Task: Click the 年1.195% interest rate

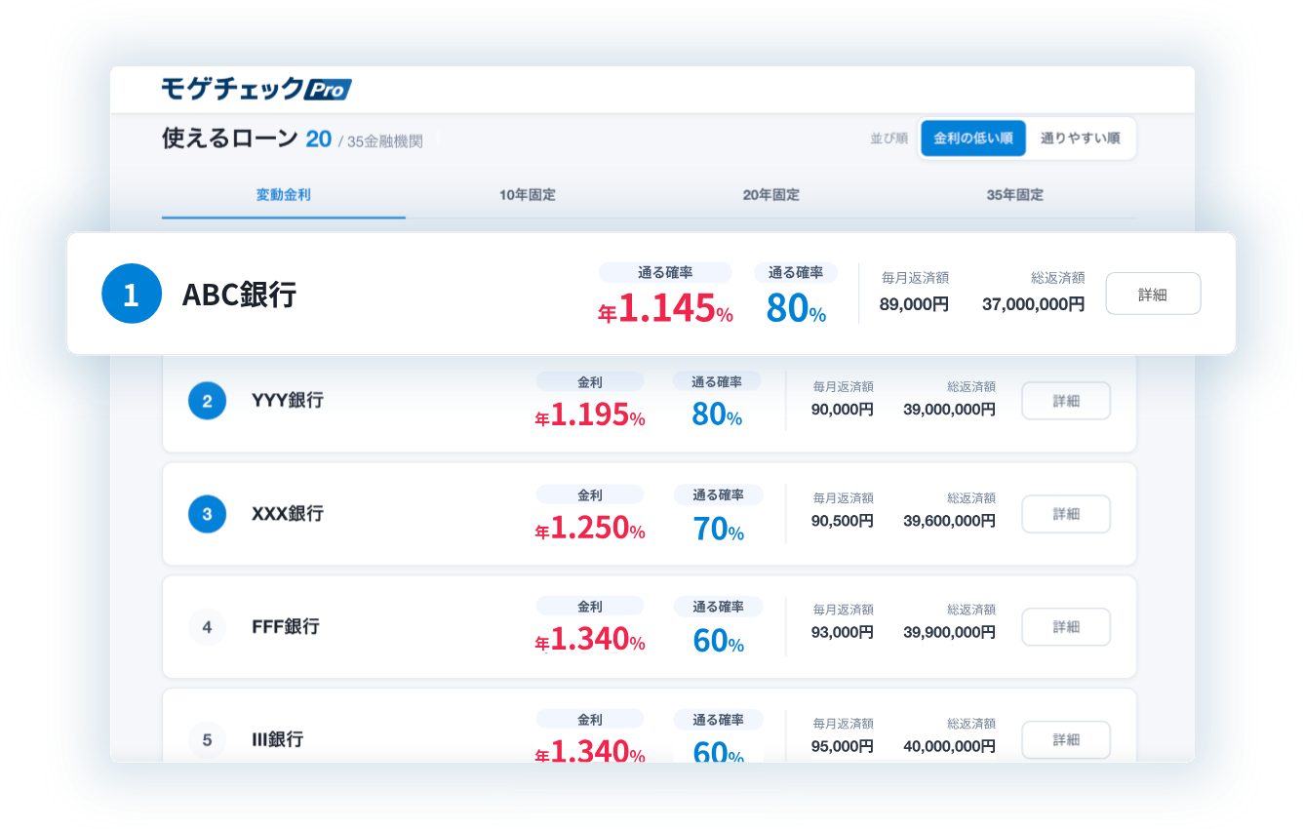Action: tap(590, 416)
